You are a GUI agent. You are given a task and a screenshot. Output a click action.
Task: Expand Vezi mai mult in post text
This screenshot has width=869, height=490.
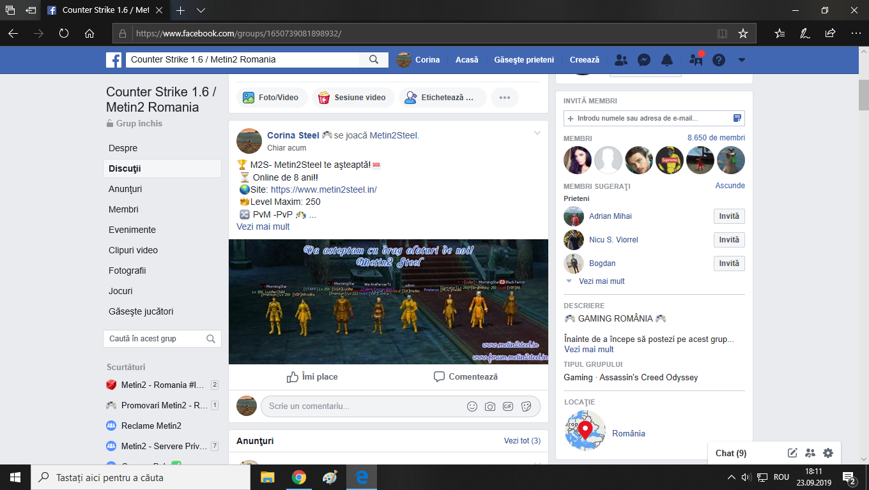[x=263, y=226]
